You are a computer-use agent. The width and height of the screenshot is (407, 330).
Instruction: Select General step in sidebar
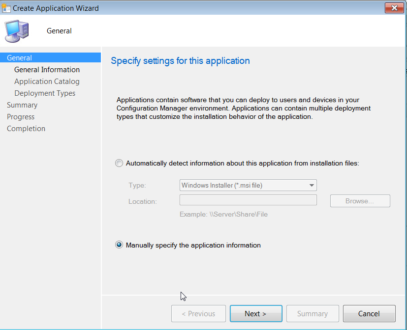tap(50, 57)
